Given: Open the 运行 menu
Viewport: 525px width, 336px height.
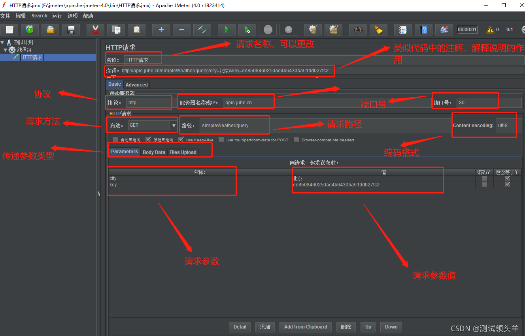Looking at the screenshot, I should coord(57,16).
